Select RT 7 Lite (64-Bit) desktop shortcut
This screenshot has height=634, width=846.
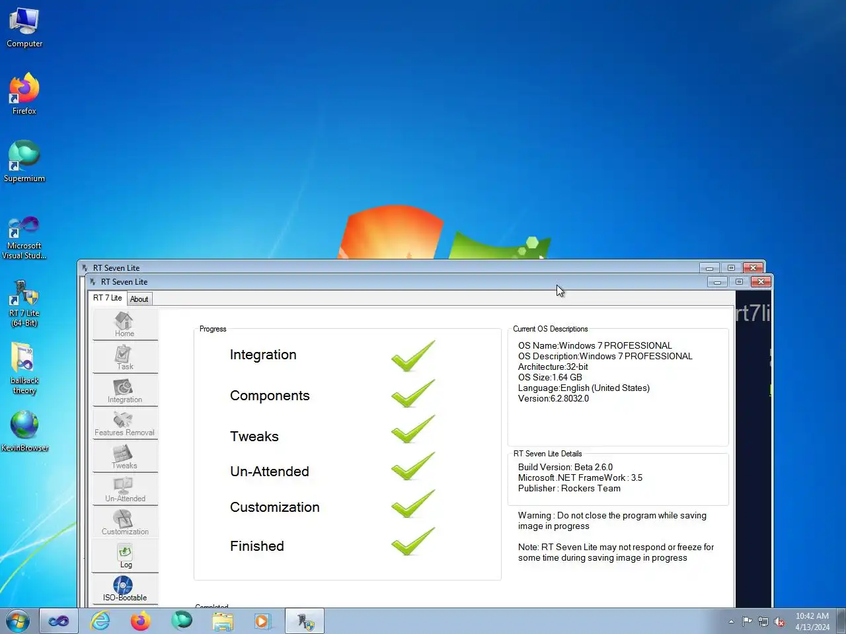[x=24, y=304]
